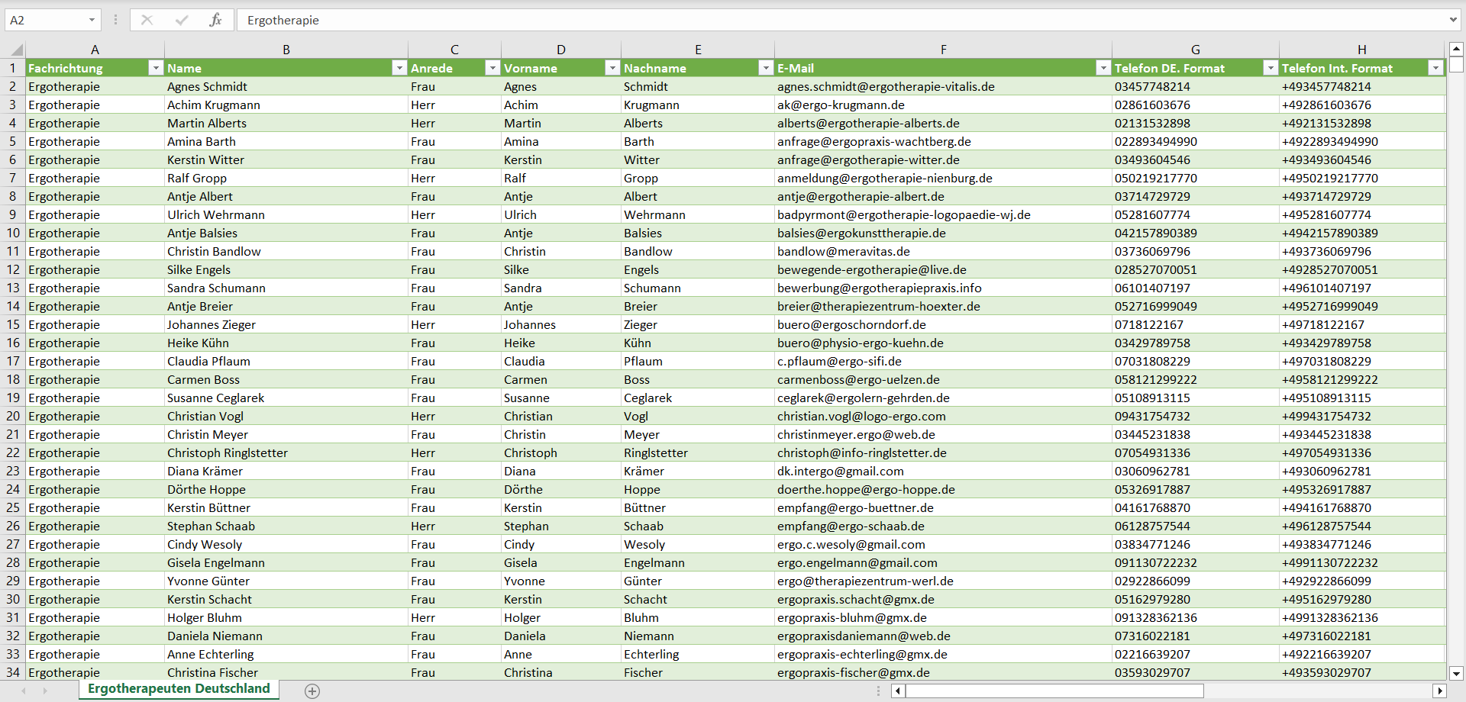Select column C header
This screenshot has height=702, width=1466.
tap(454, 50)
